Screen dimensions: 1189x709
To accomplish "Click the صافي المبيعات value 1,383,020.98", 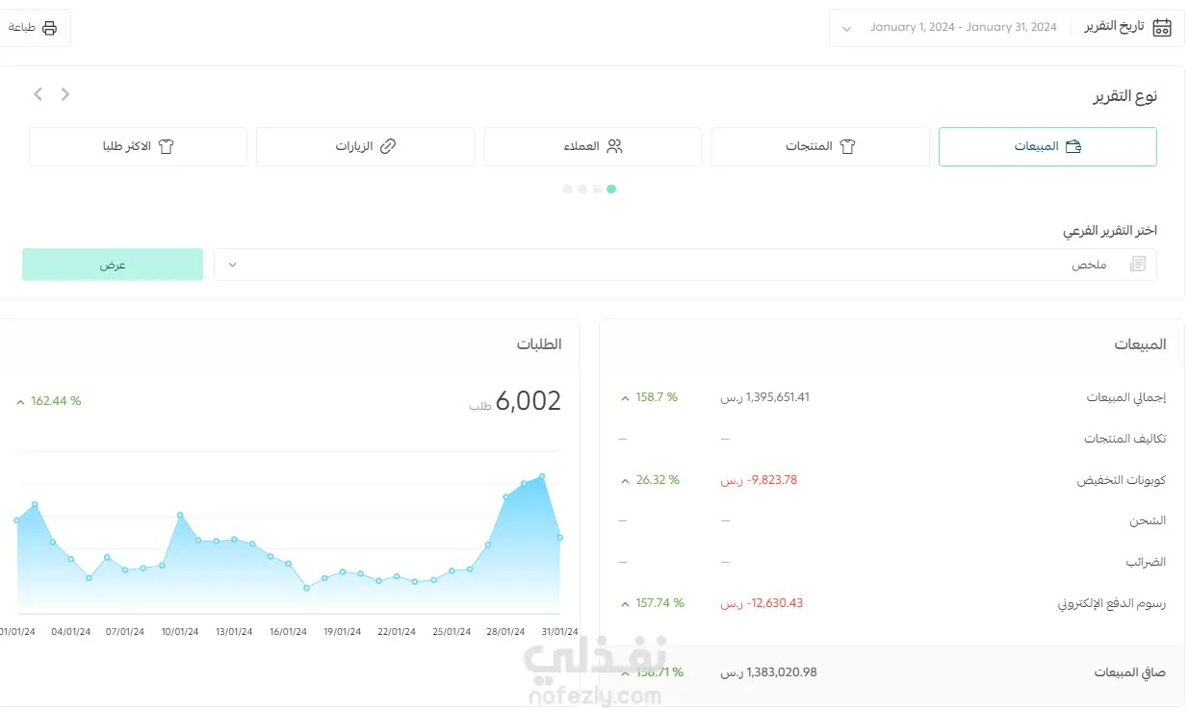I will click(768, 672).
